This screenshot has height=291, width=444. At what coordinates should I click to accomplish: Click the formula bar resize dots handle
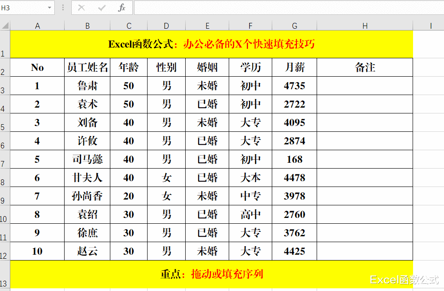tap(63, 8)
